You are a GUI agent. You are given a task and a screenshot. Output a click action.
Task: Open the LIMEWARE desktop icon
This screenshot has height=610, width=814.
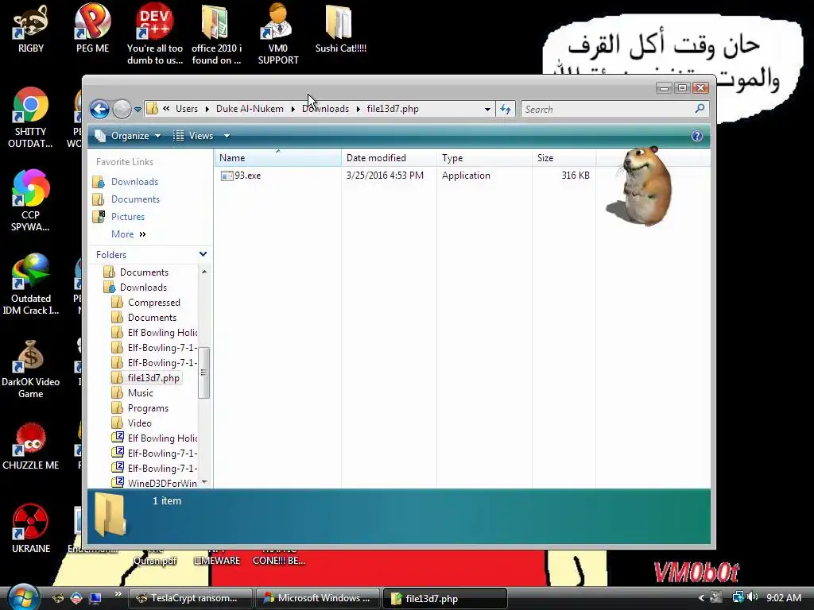[216, 560]
